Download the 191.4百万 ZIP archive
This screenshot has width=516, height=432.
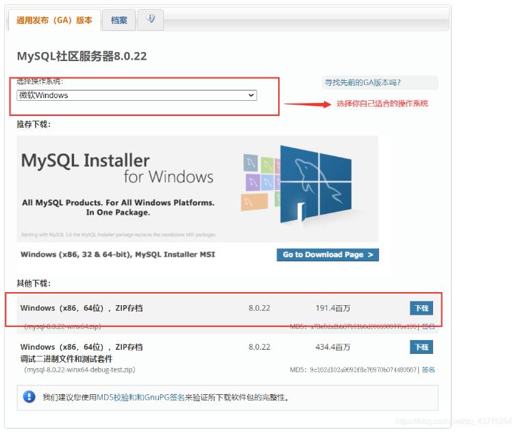[421, 309]
